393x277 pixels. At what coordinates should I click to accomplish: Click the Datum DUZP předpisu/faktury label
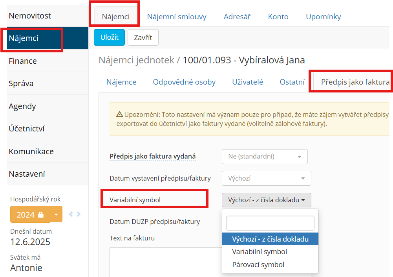(155, 222)
